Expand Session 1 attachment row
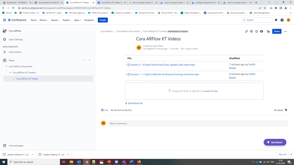294x165 pixels. coord(126,74)
